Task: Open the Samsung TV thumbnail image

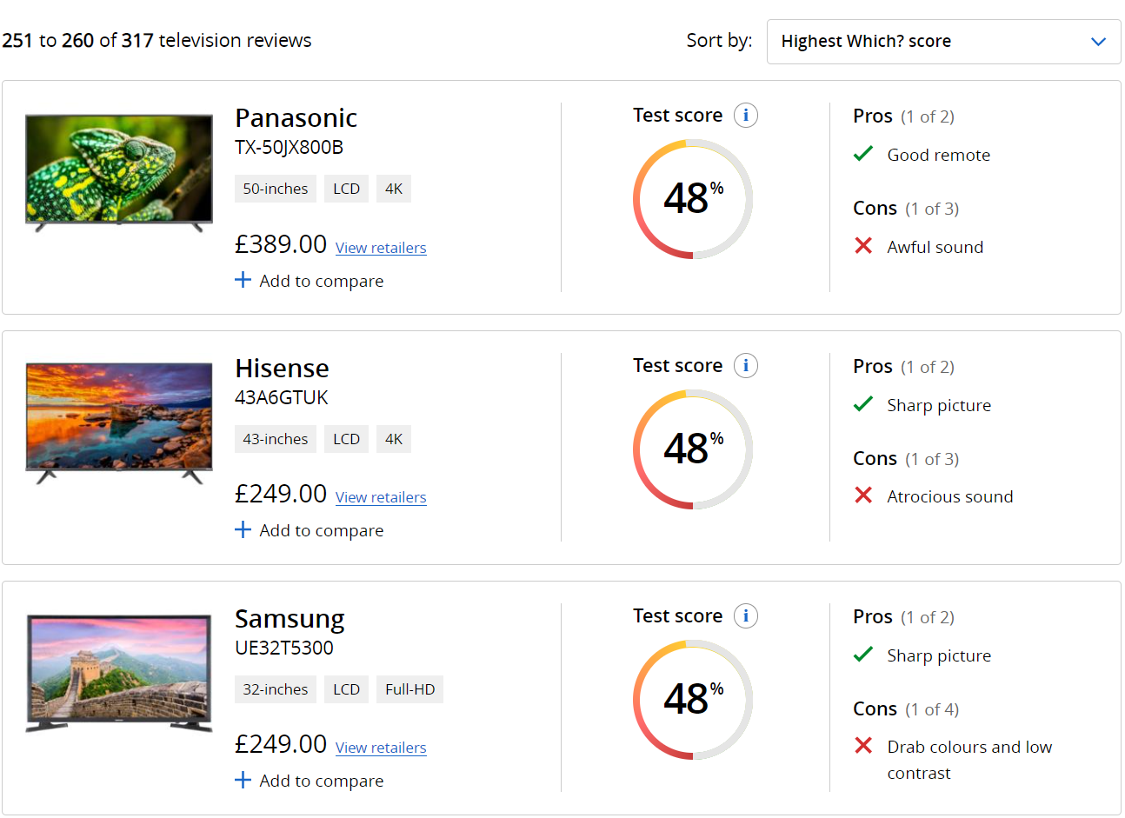Action: coord(119,673)
